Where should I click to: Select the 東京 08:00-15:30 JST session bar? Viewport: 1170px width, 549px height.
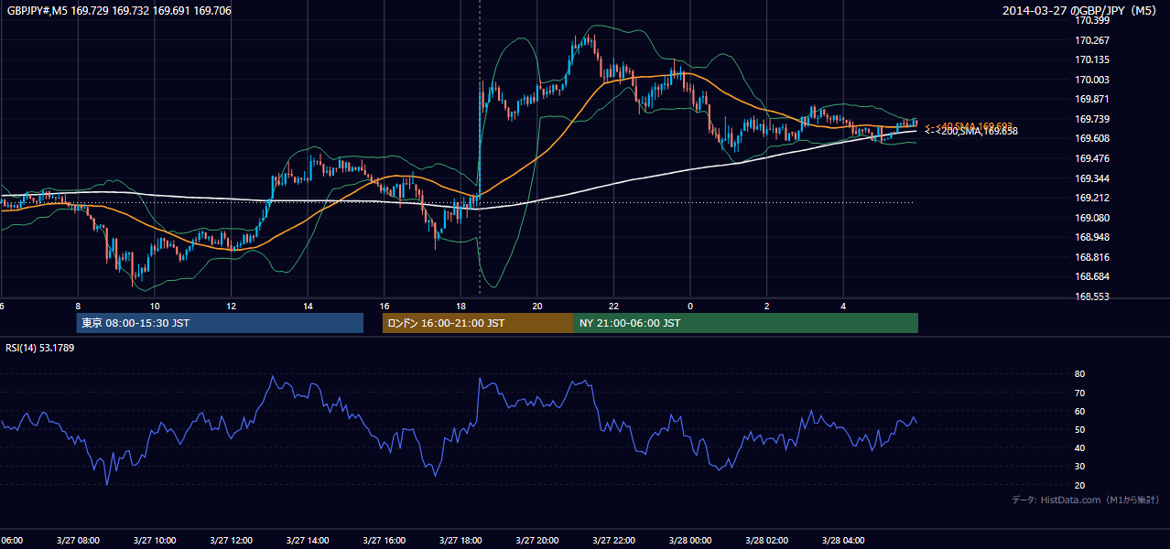220,323
